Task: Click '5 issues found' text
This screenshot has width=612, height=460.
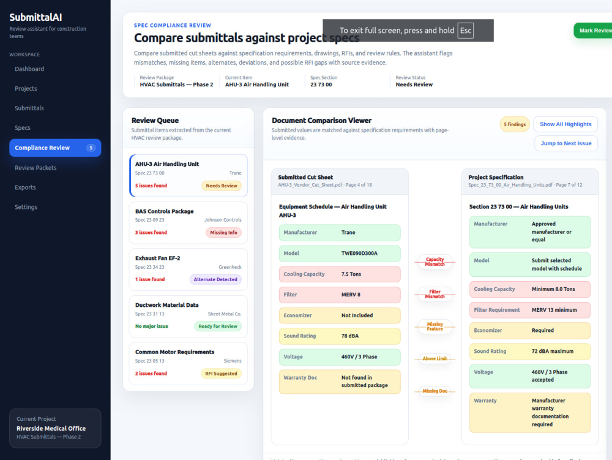Action: 151,186
